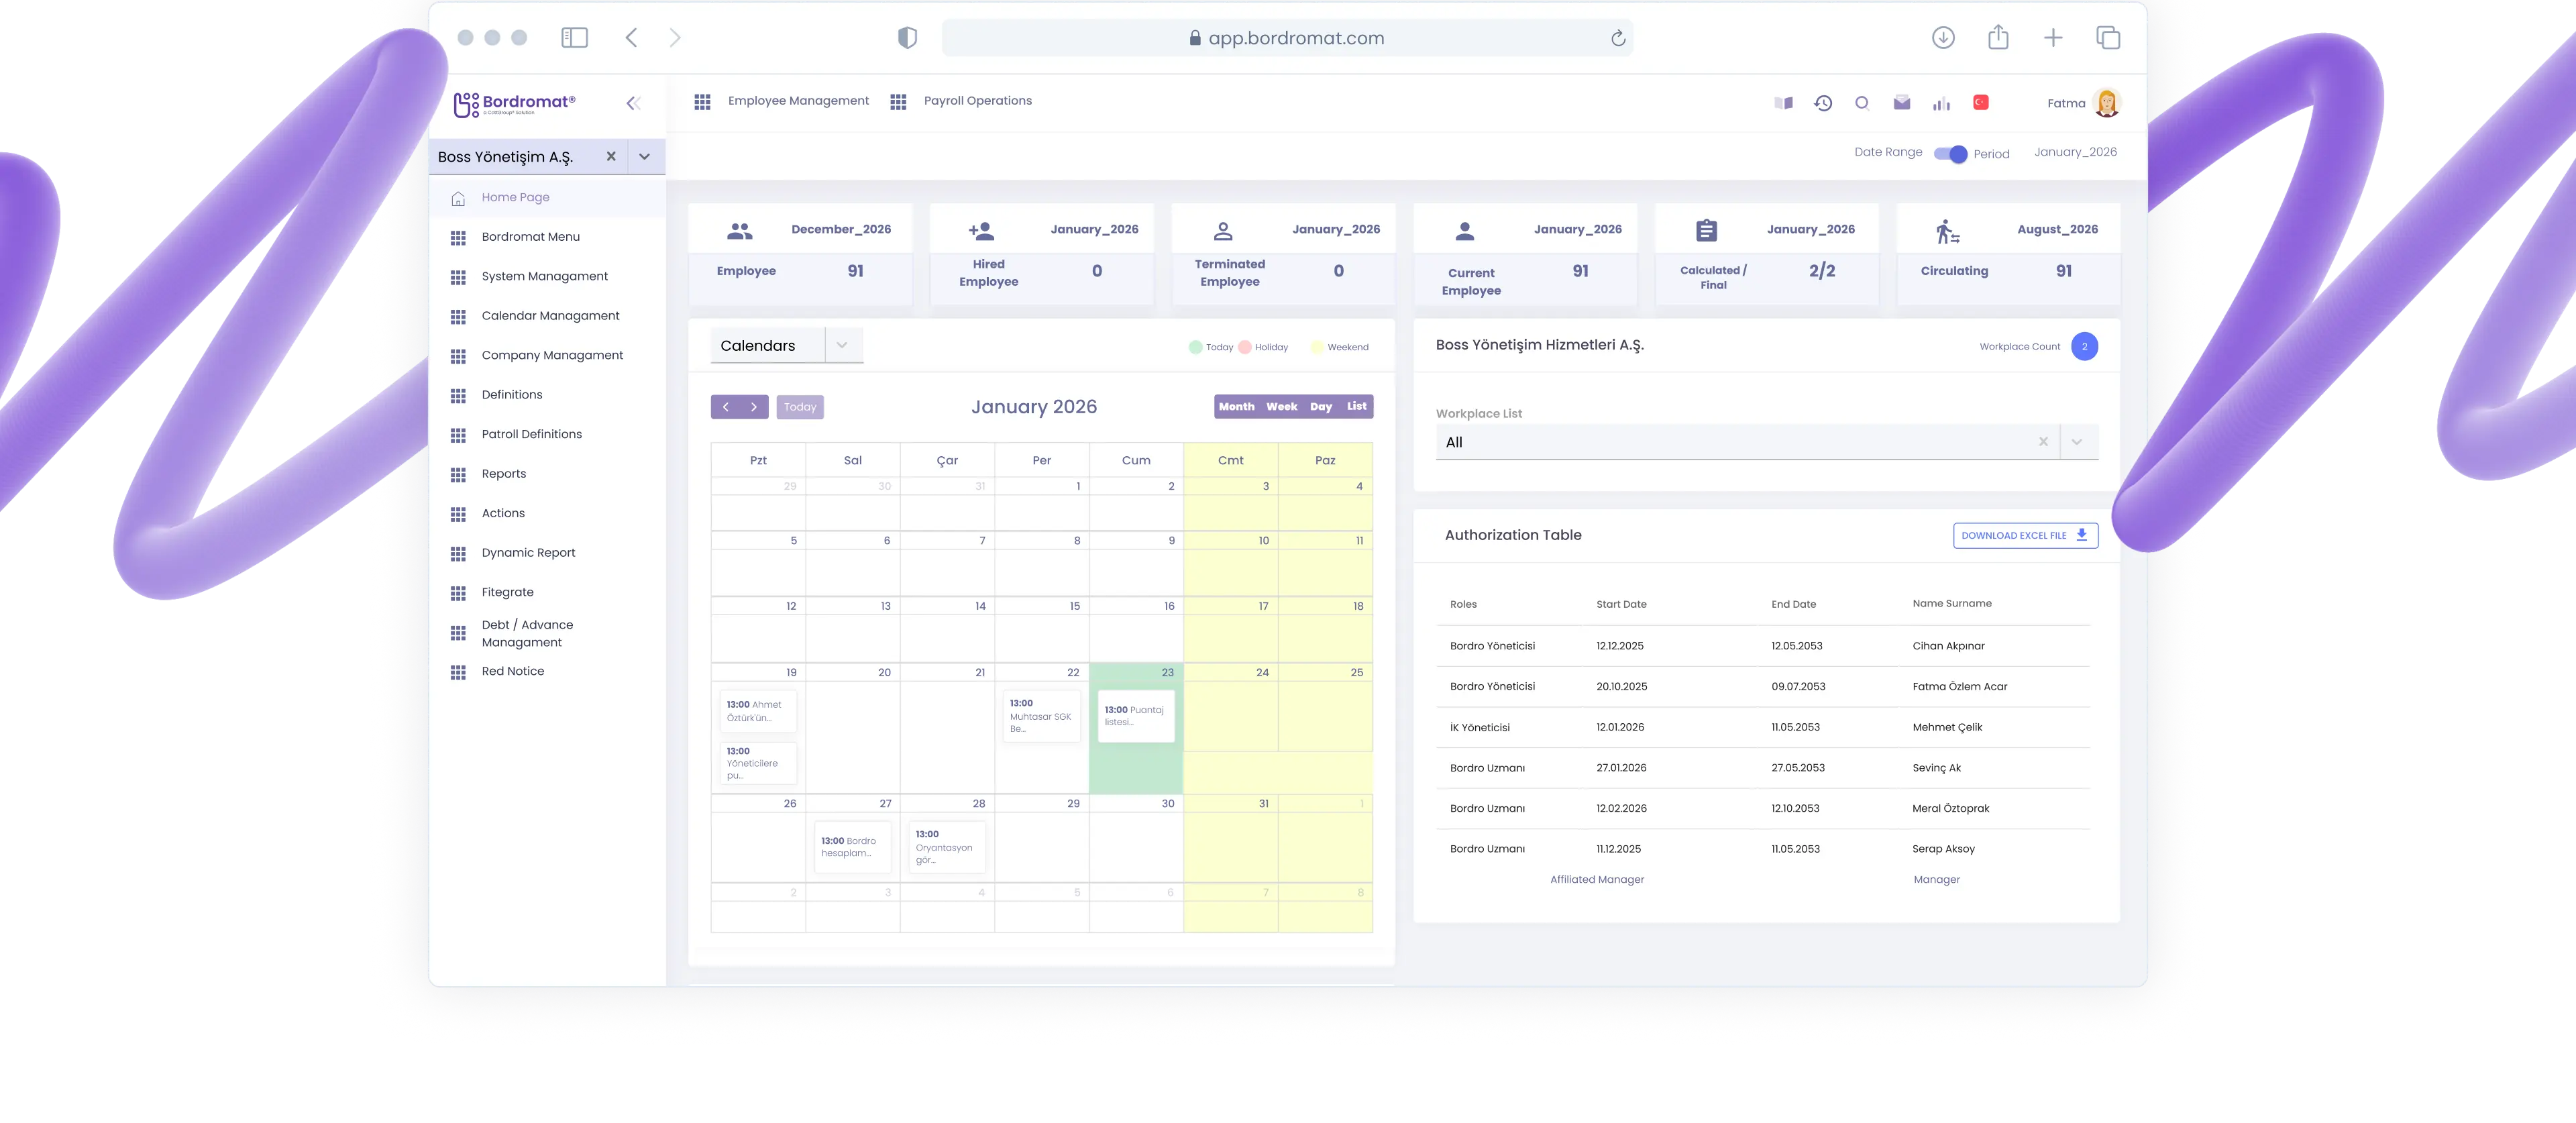Click the calendar Today button
The width and height of the screenshot is (2576, 1123).
point(800,407)
